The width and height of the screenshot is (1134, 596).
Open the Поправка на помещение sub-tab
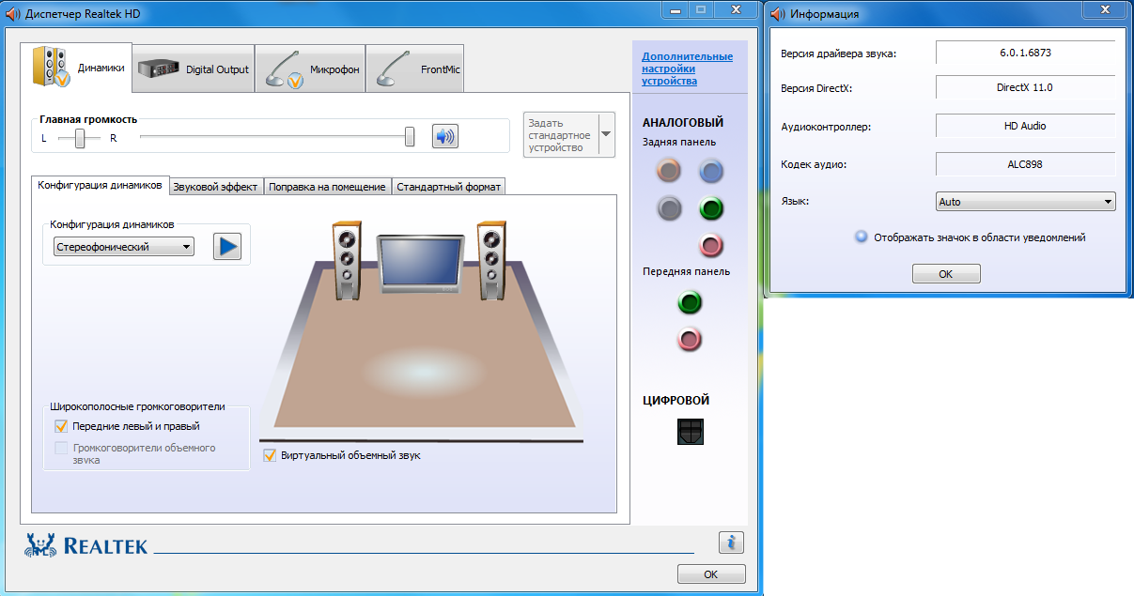coord(327,187)
